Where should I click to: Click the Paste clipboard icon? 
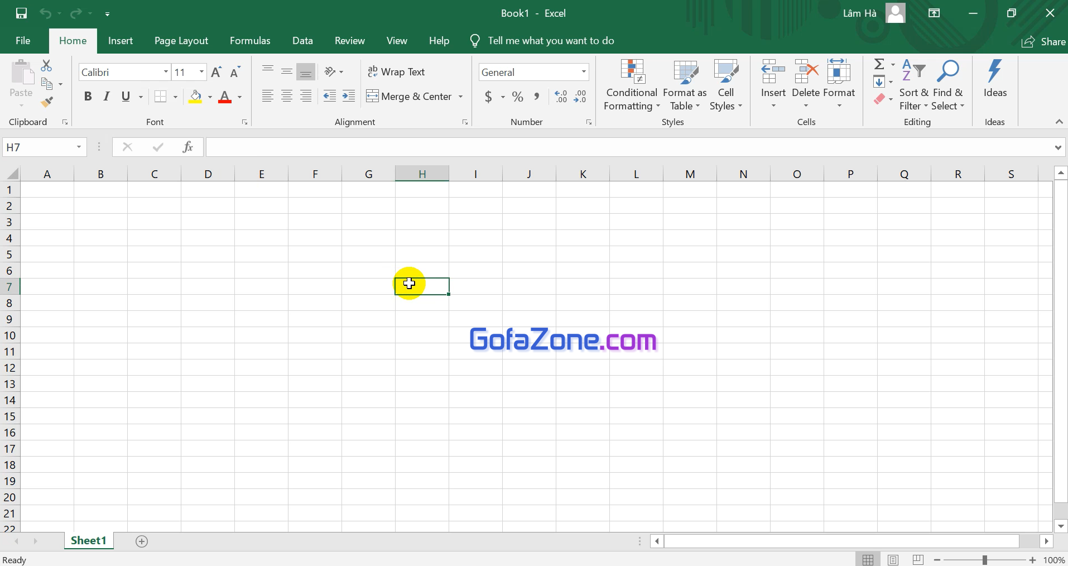22,73
